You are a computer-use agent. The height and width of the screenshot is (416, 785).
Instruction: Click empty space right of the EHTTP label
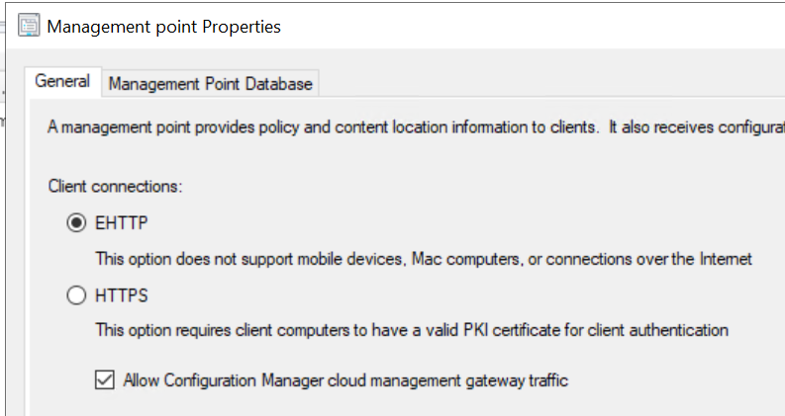pyautogui.click(x=396, y=224)
